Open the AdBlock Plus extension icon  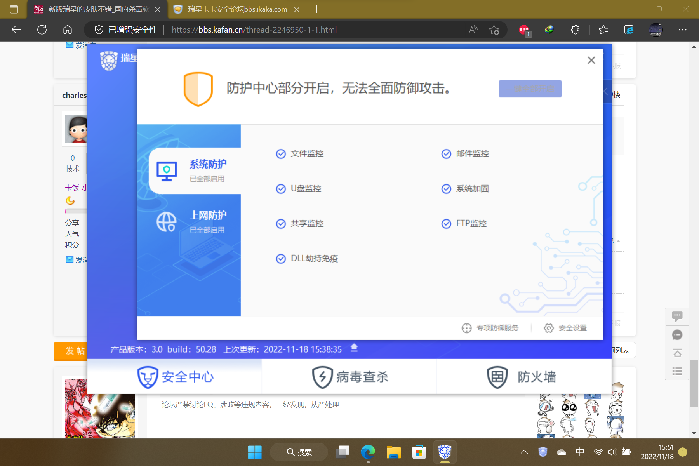pyautogui.click(x=524, y=30)
